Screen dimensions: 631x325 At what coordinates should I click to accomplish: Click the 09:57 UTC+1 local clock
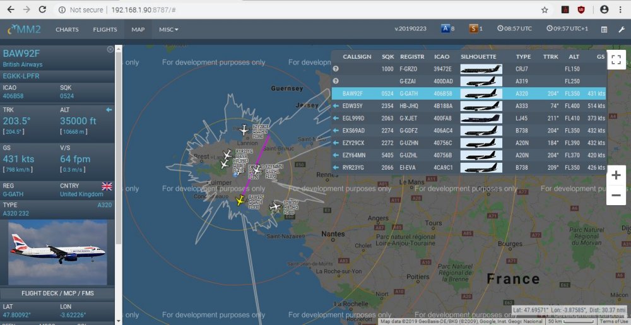point(567,28)
